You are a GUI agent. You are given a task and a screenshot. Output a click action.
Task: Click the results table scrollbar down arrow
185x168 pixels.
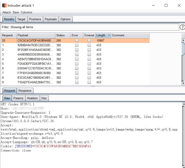tap(183, 83)
